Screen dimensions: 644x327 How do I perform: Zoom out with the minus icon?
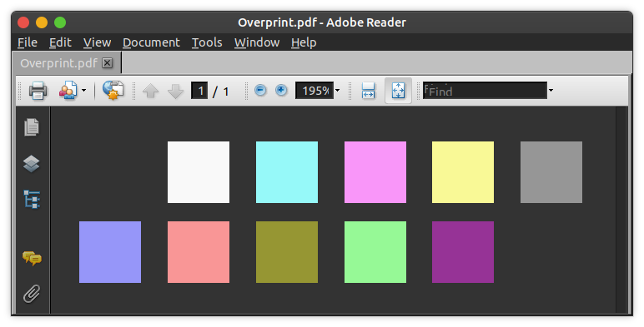coord(260,90)
